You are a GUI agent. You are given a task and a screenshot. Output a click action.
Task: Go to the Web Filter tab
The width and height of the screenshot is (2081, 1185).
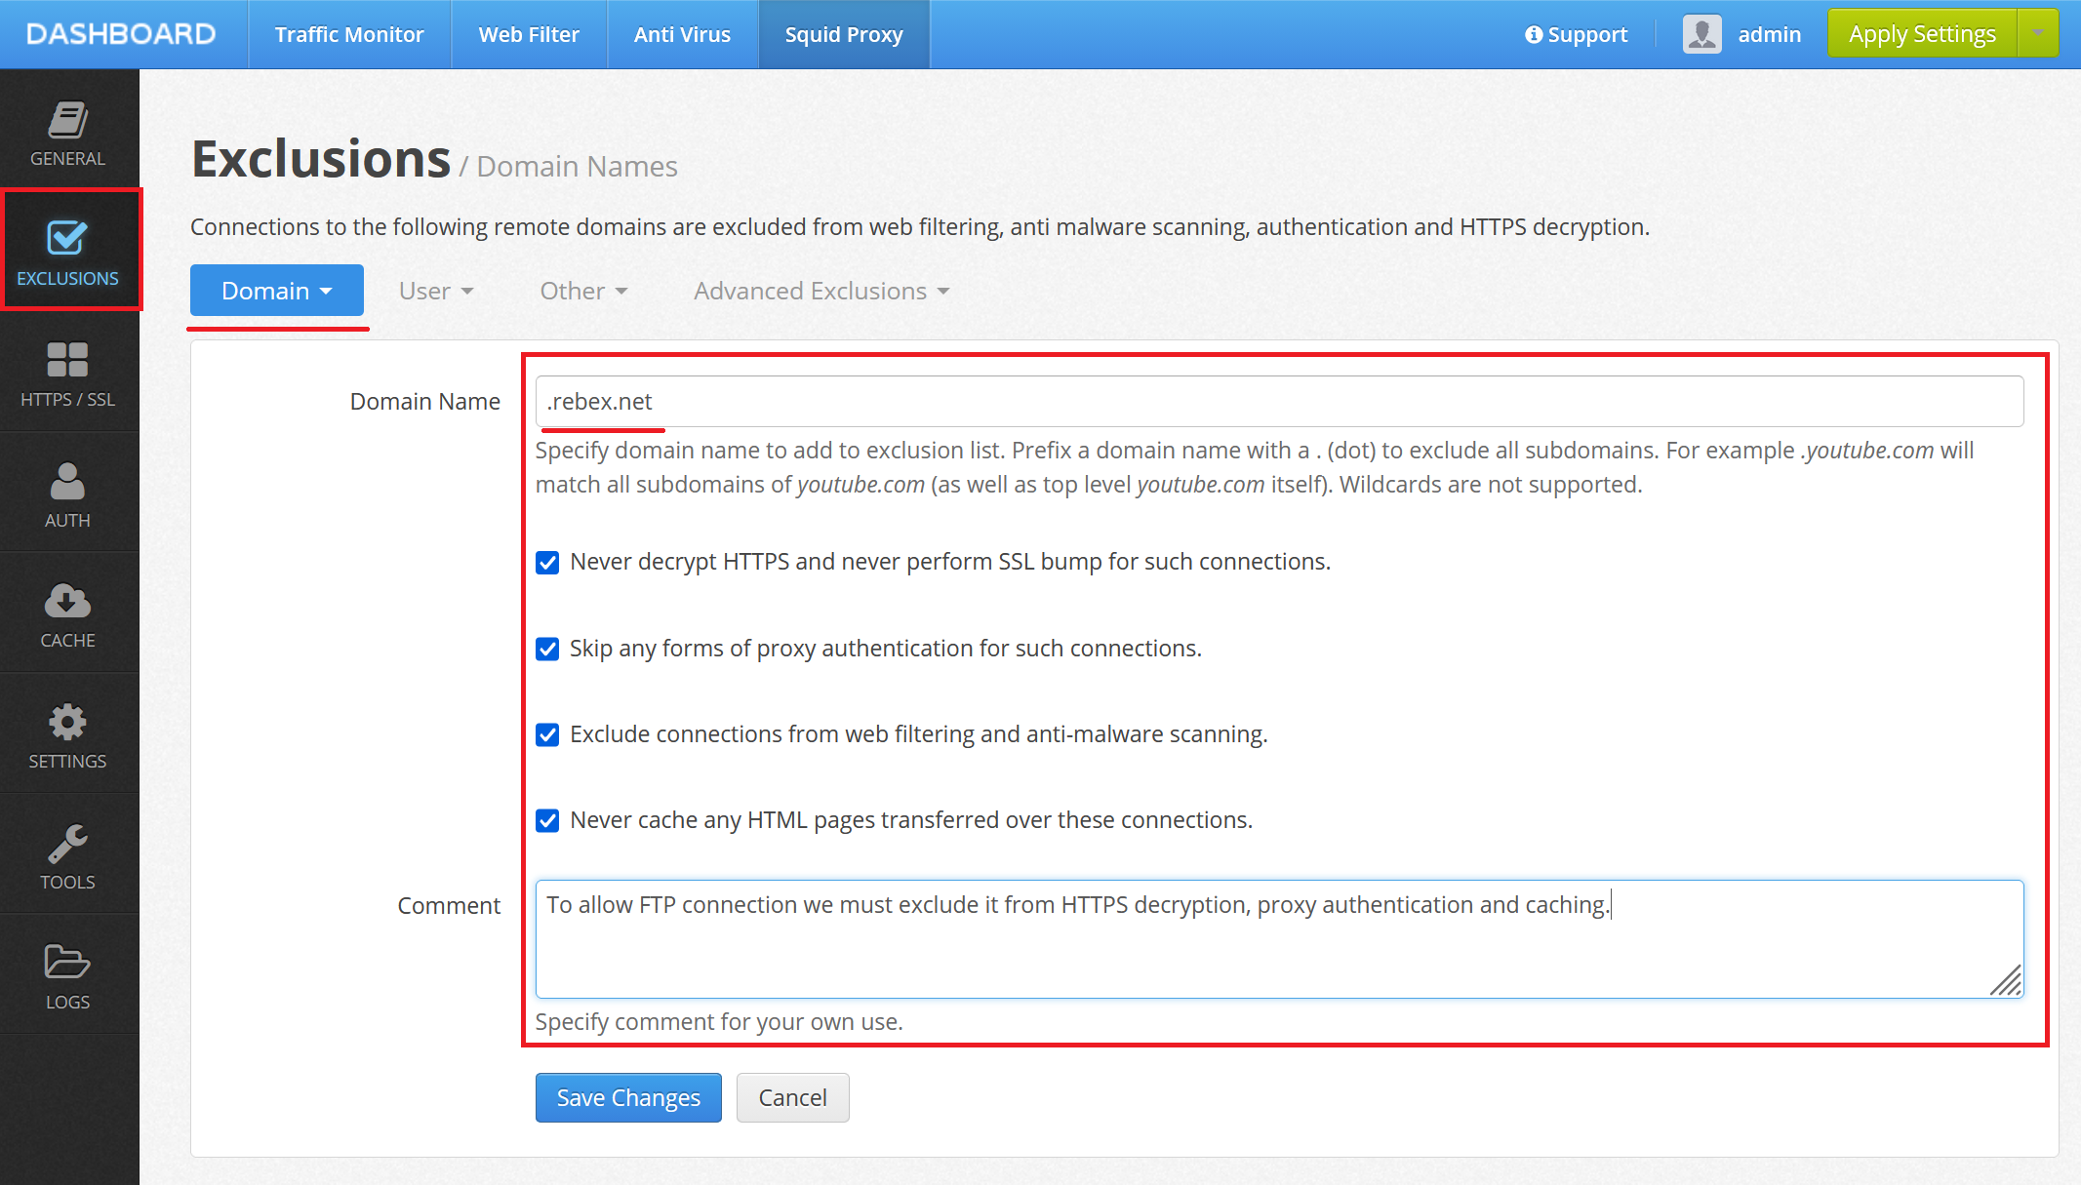[529, 34]
